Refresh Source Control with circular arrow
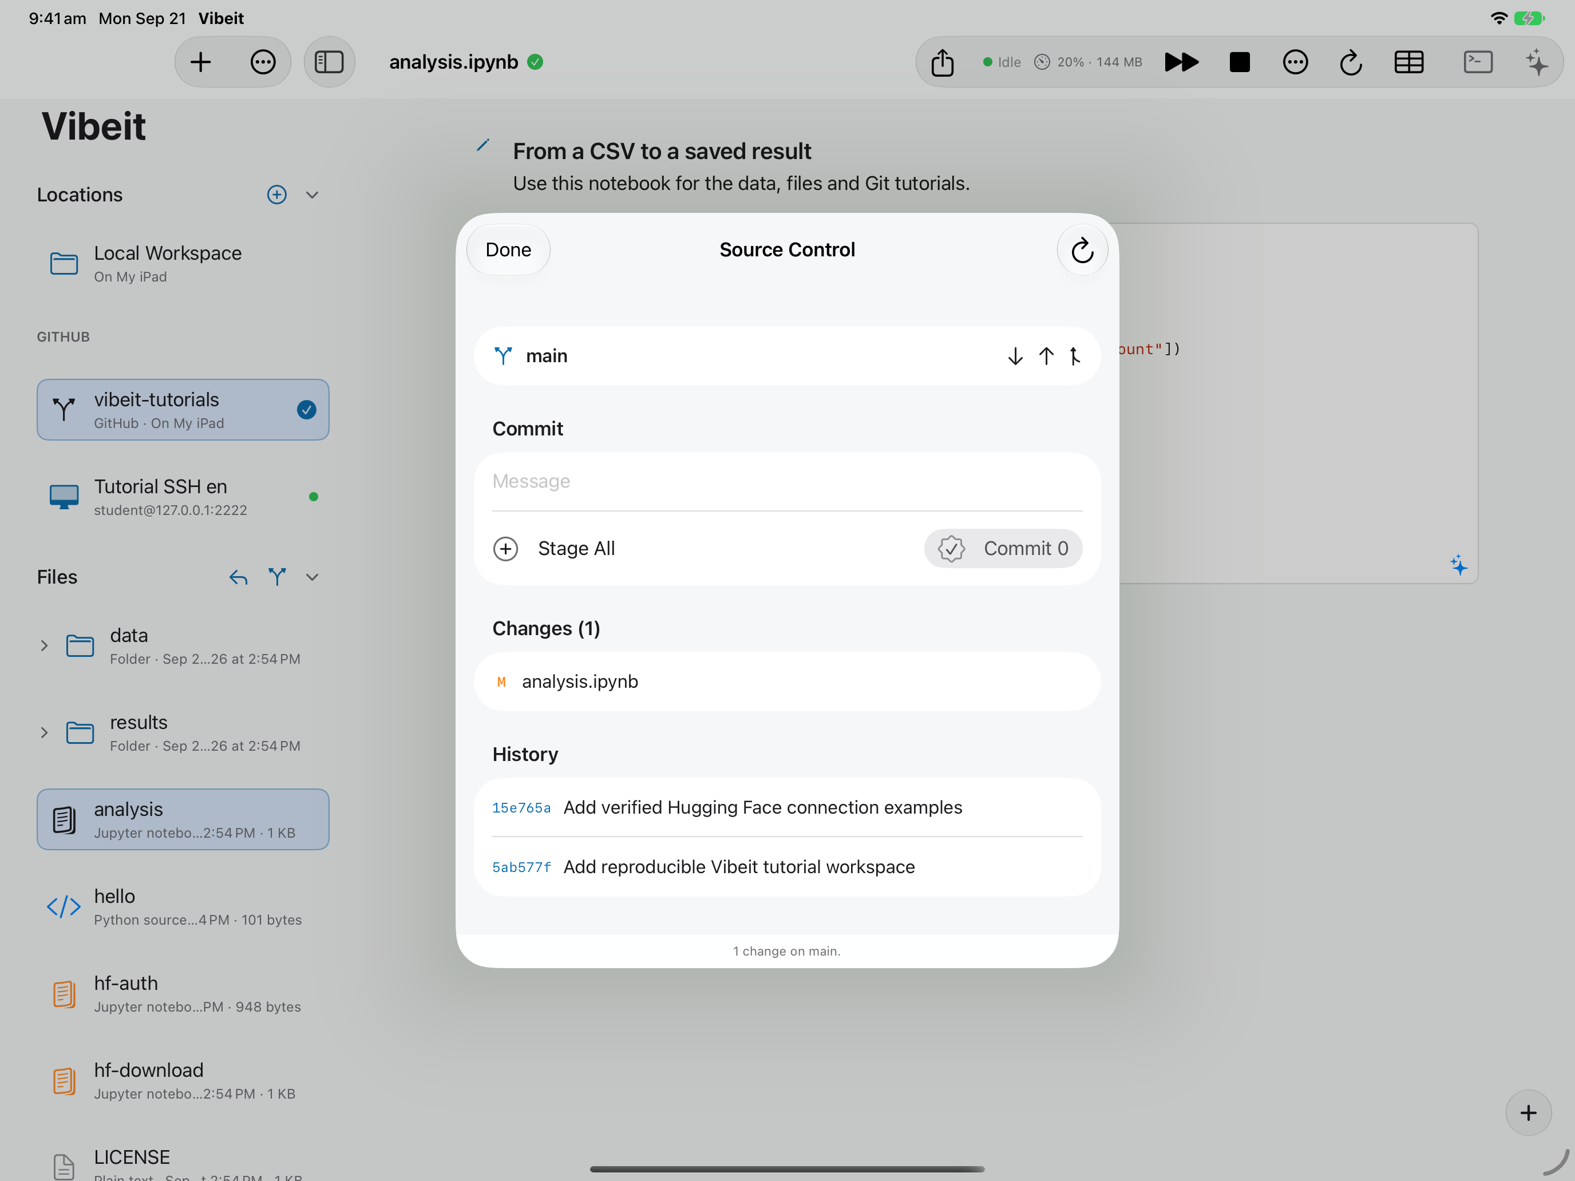The image size is (1575, 1181). coord(1082,250)
